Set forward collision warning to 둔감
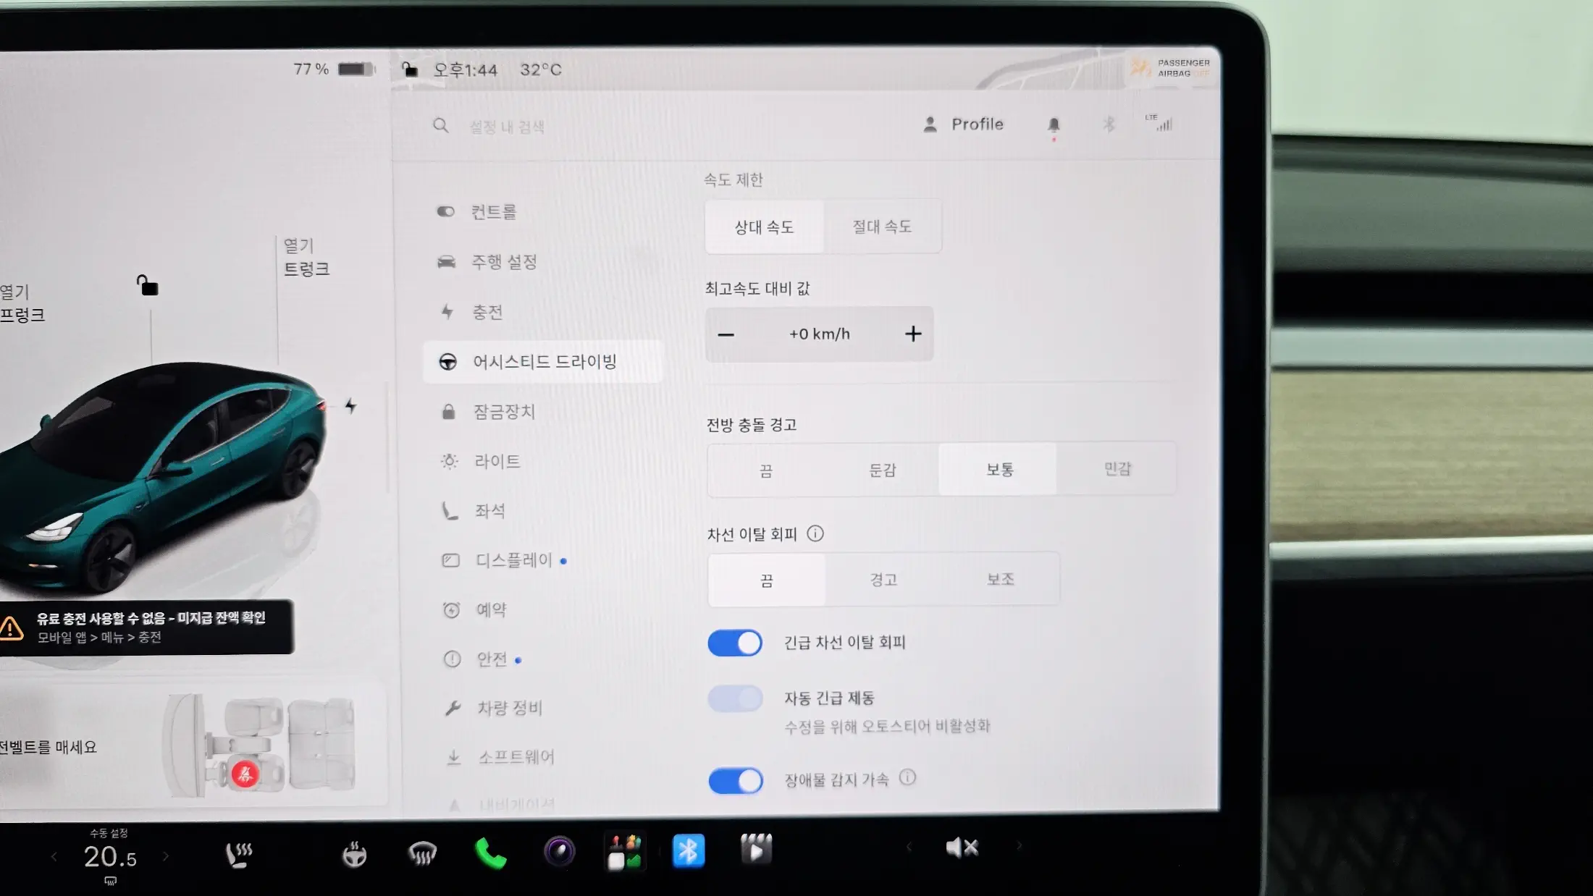 882,470
